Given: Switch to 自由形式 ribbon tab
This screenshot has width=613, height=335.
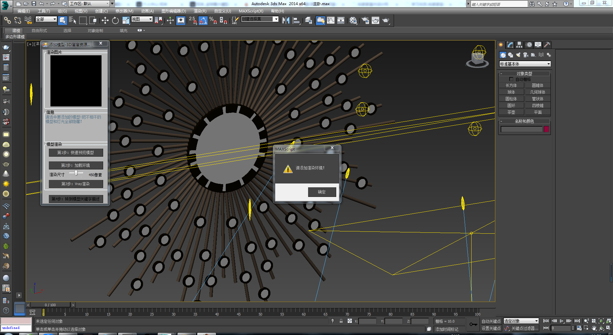Looking at the screenshot, I should click(39, 31).
